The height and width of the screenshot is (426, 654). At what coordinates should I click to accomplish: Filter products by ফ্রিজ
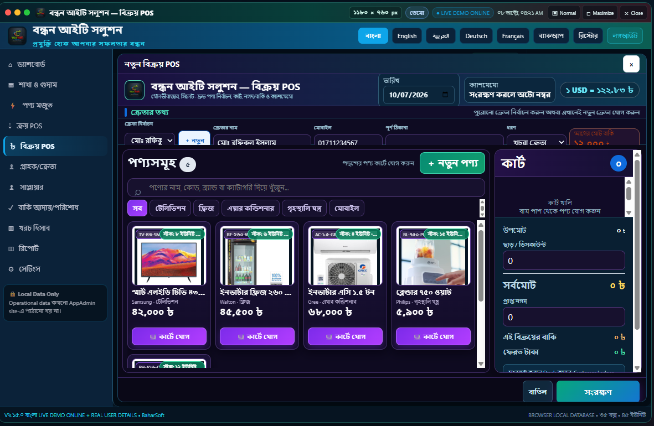click(x=207, y=208)
